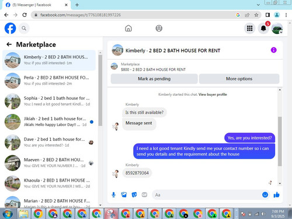Select the Messenger | Facebook tab
The image size is (292, 219).
tap(36, 5)
